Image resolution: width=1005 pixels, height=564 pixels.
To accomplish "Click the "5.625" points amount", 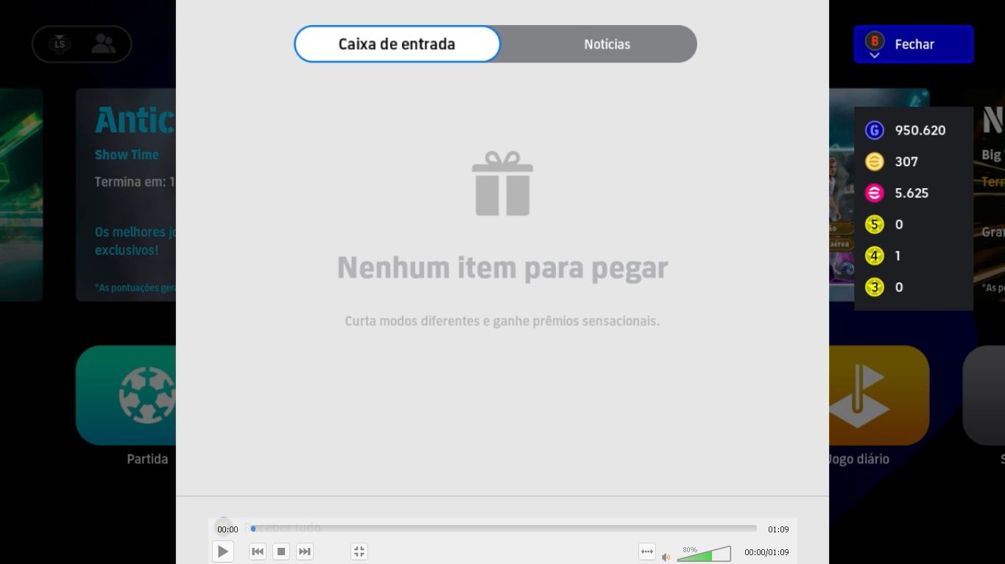I will 911,193.
